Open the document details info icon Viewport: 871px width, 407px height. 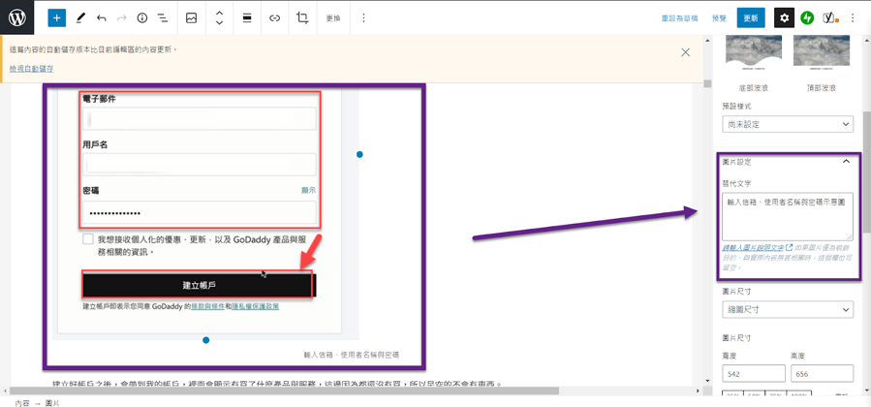point(141,17)
